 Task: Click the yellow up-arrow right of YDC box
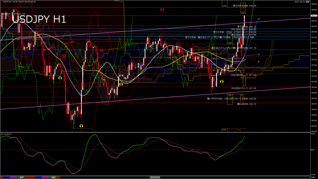click(x=222, y=81)
